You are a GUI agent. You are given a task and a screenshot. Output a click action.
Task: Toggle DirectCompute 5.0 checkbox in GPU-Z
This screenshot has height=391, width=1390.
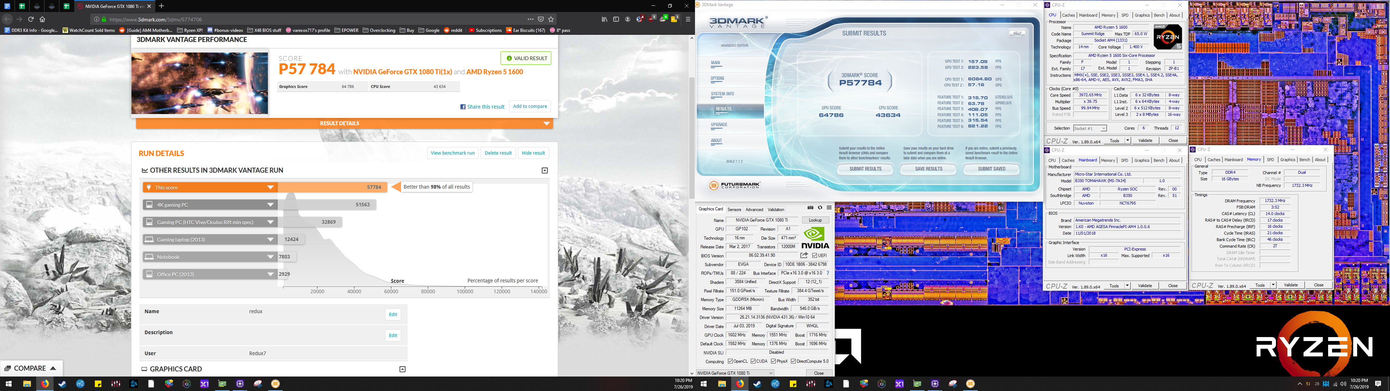793,361
